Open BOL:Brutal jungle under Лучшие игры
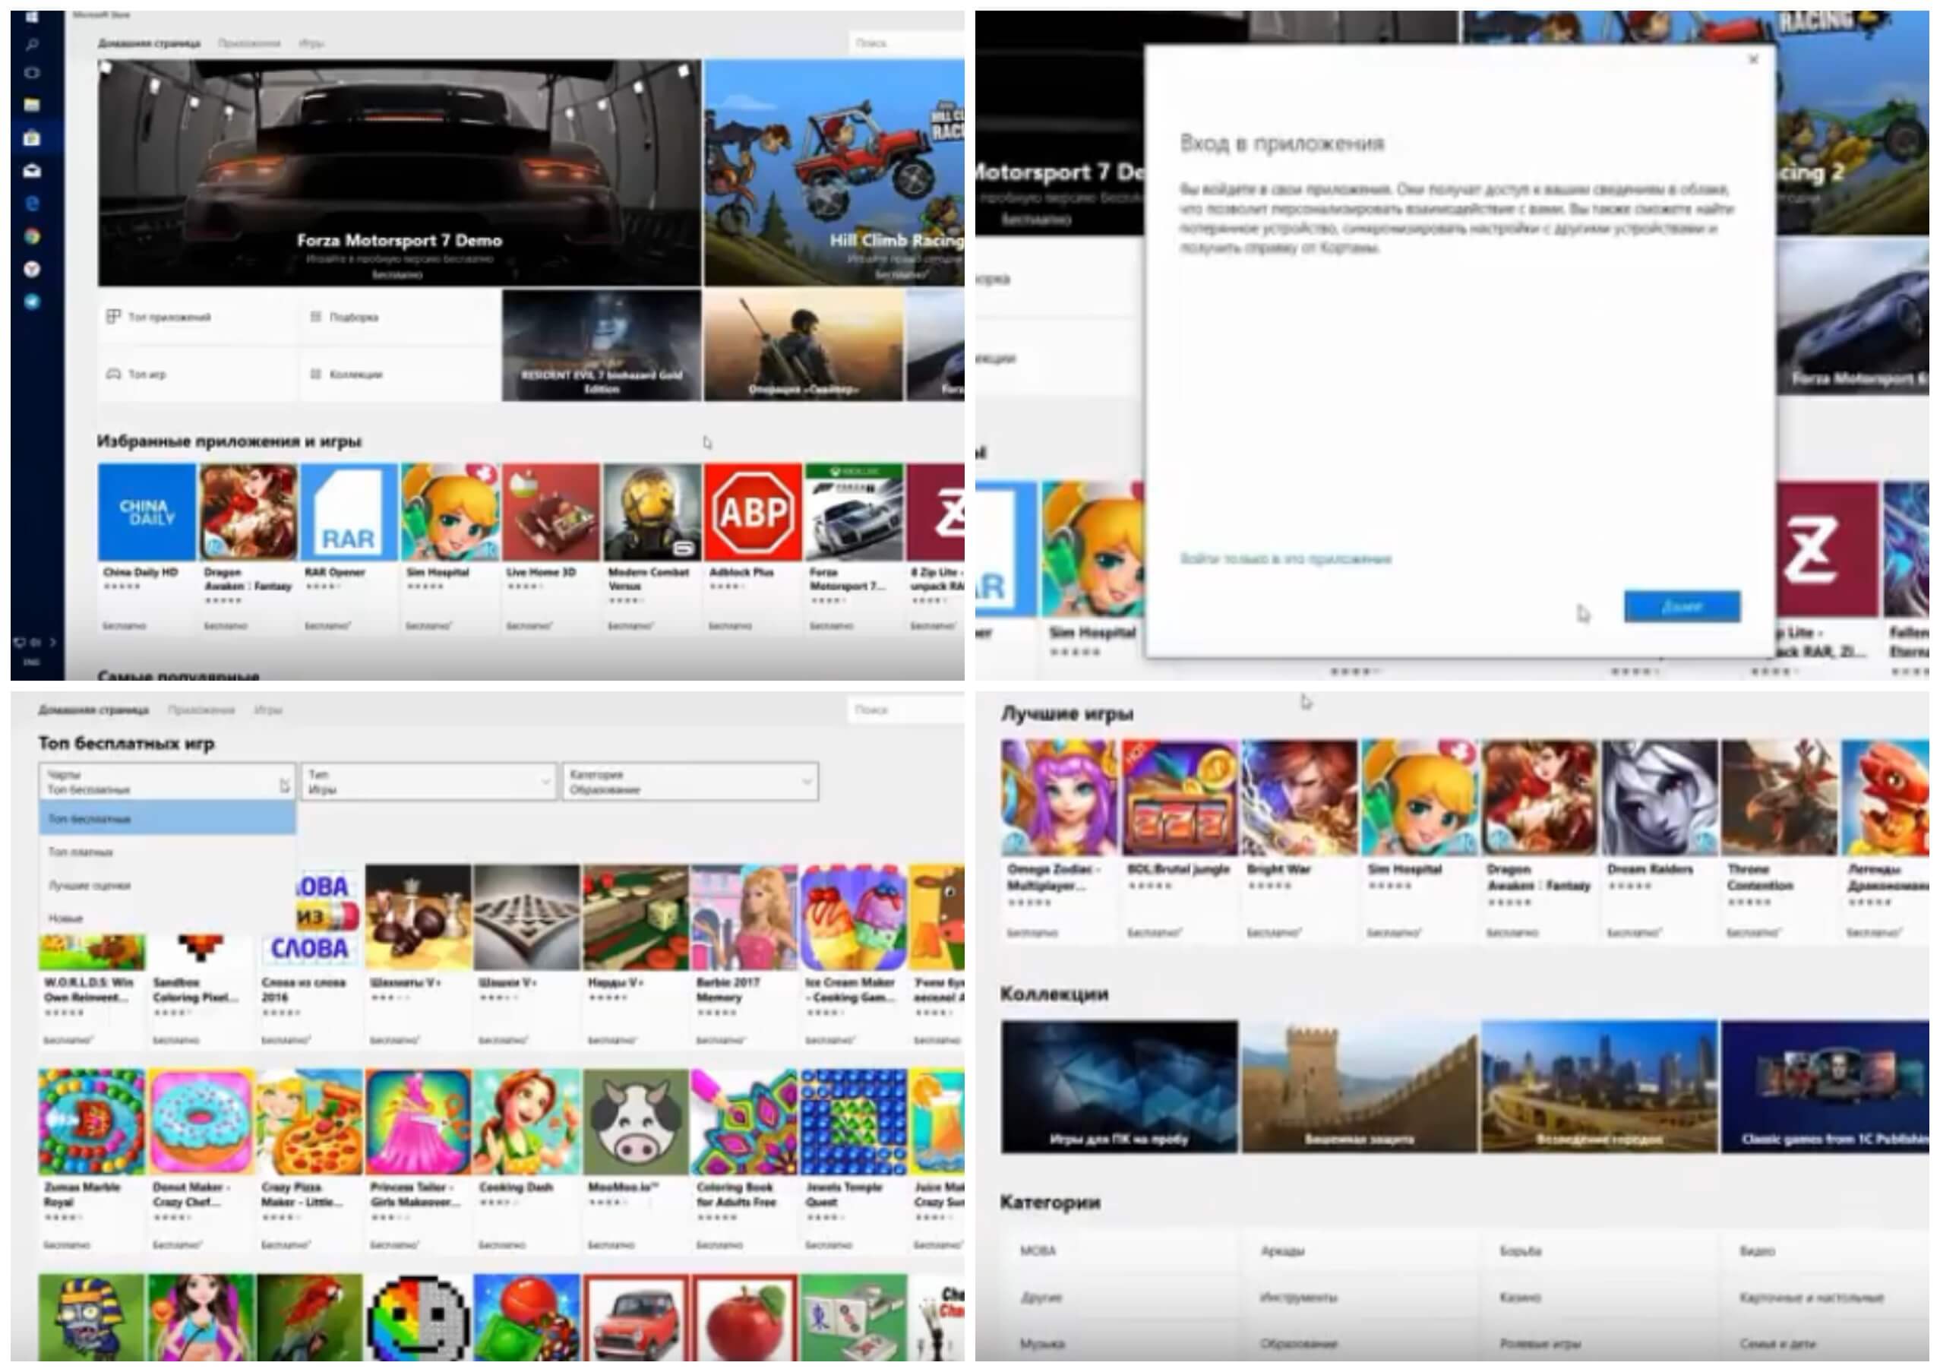The height and width of the screenshot is (1372, 1940). coord(1180,841)
